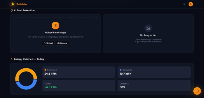Open the user profile avatar menu
Screen dimensions: 204x98
tap(191, 4)
